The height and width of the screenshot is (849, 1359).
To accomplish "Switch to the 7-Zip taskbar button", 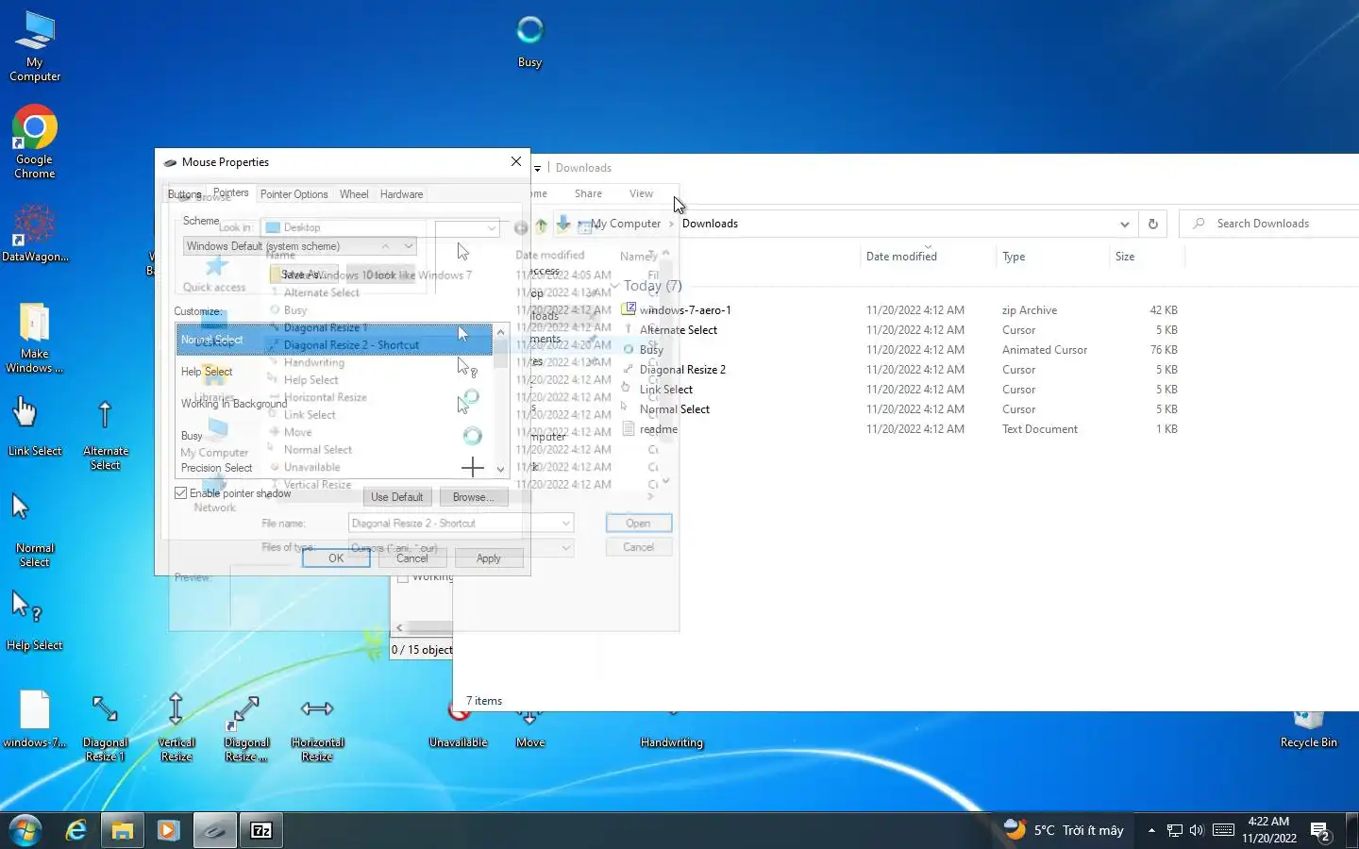I will tap(261, 830).
